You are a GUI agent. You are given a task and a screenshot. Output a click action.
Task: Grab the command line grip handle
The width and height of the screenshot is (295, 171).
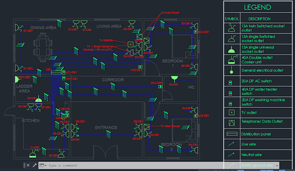click(24, 165)
